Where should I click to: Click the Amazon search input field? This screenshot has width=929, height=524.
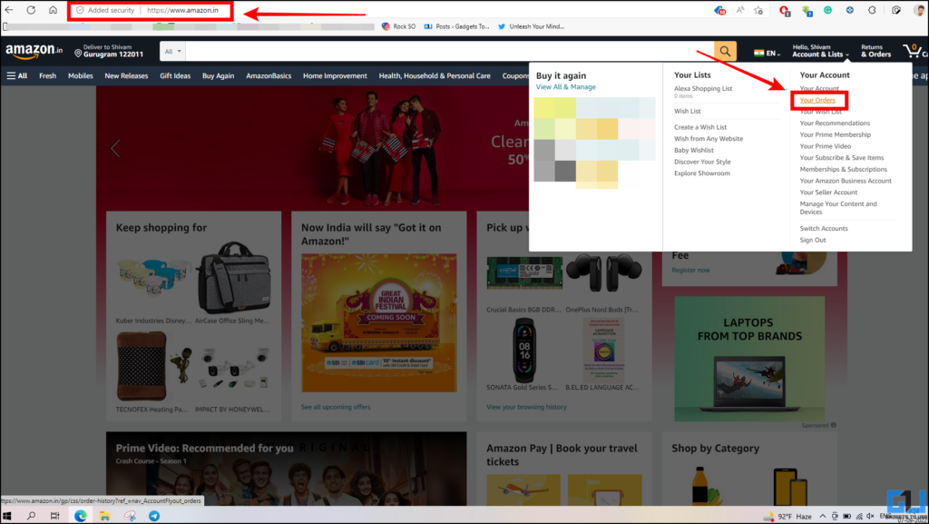(450, 51)
